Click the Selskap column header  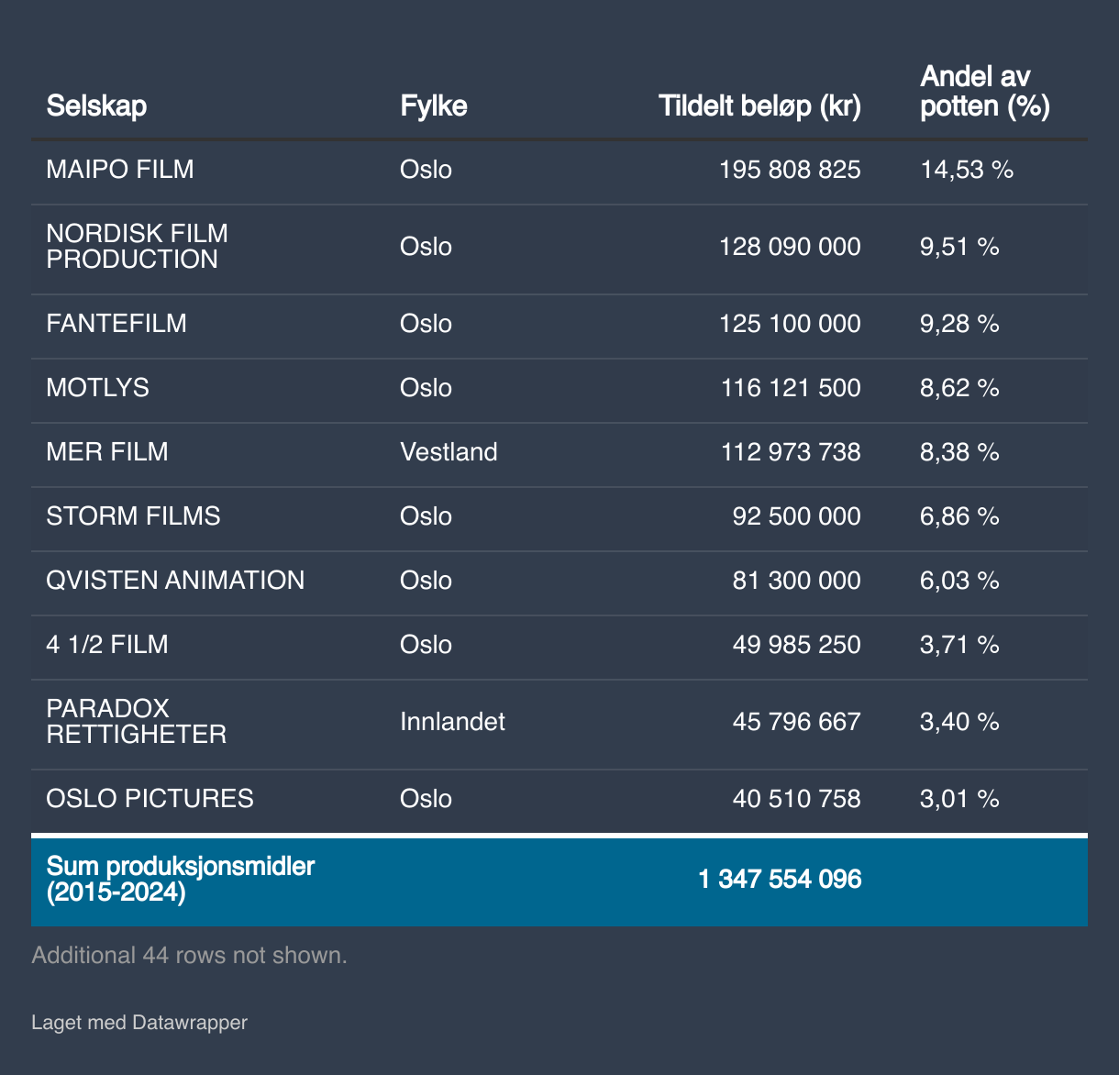[96, 106]
